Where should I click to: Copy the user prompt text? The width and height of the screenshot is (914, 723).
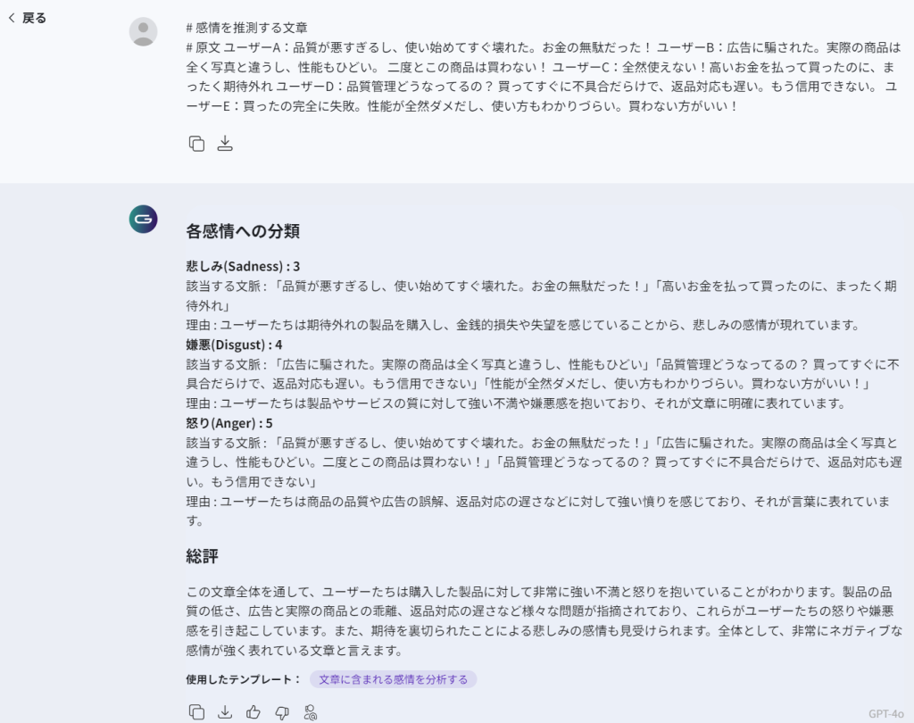[x=196, y=144]
